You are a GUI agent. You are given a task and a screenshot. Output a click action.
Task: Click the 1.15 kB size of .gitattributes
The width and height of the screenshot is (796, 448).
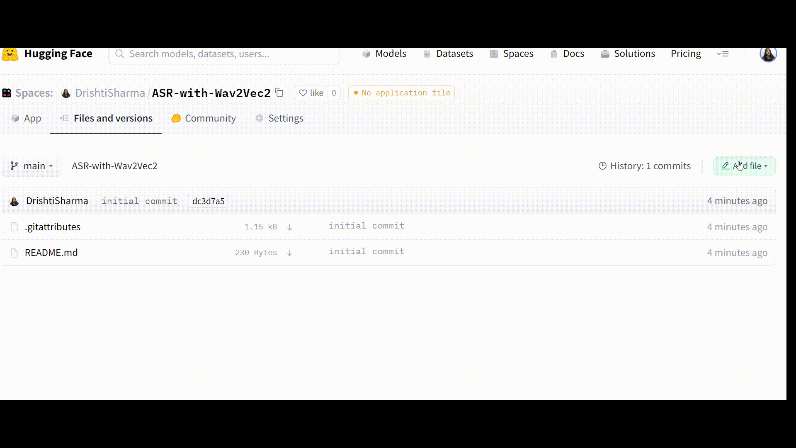click(261, 227)
